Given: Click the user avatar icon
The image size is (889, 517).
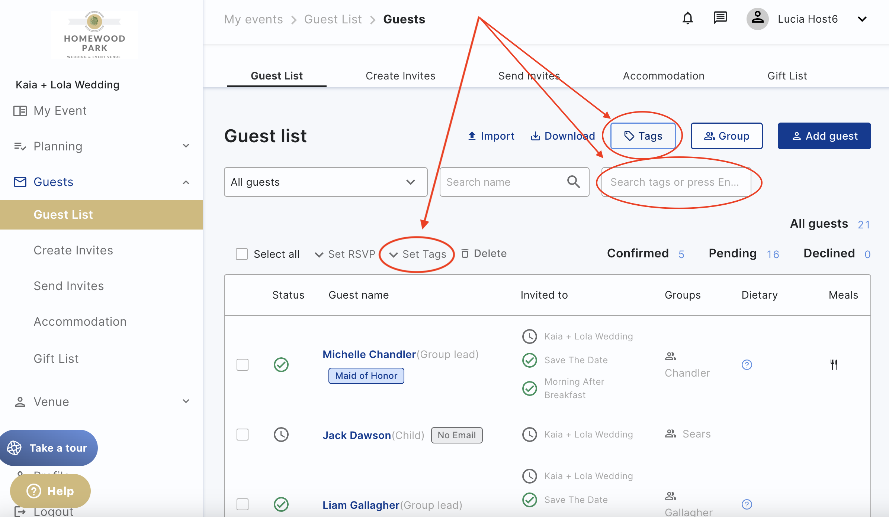Looking at the screenshot, I should [757, 19].
